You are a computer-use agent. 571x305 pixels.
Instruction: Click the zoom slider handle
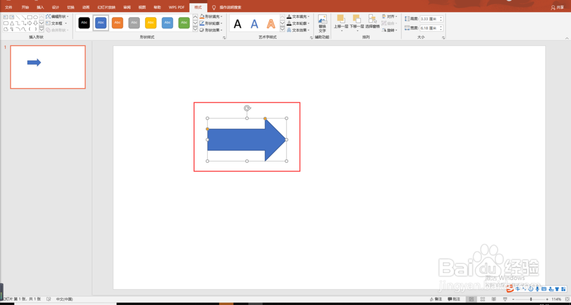pyautogui.click(x=531, y=299)
